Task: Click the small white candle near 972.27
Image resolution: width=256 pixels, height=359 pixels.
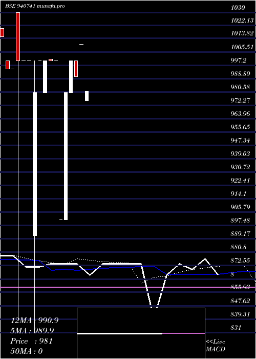Action: (x=87, y=96)
